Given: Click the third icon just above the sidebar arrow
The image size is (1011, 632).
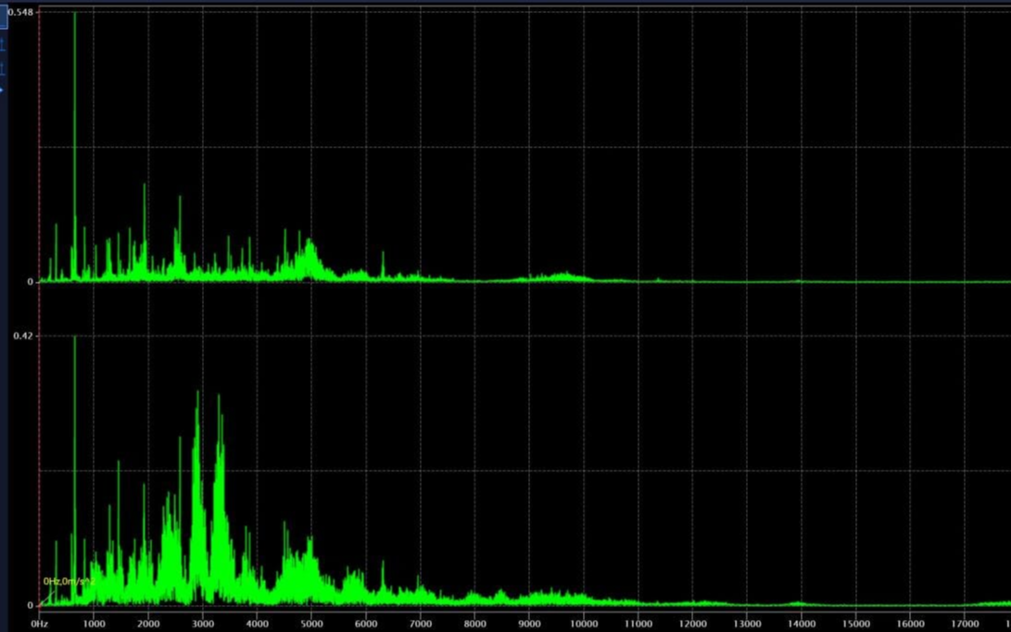Looking at the screenshot, I should (x=2, y=69).
